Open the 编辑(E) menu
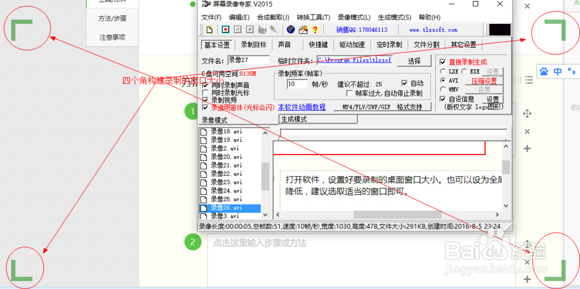Viewport: 580px width, 289px height. (240, 17)
